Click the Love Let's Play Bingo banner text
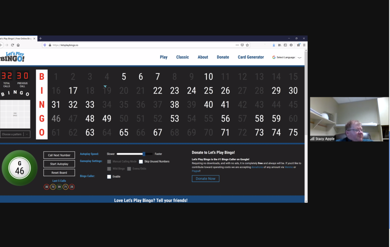390x247 pixels. pos(151,200)
